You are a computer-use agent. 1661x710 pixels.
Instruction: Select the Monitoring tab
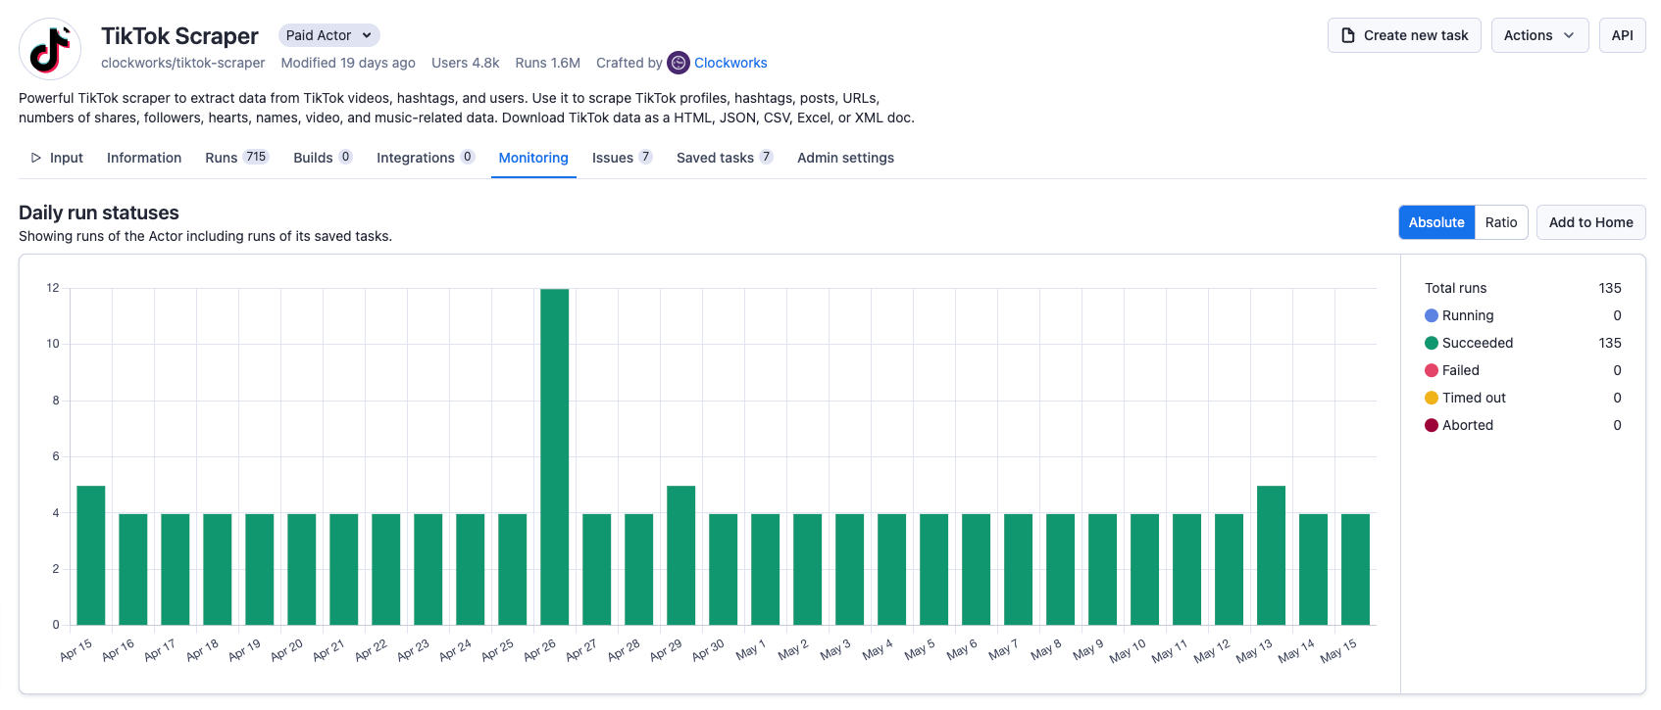(x=533, y=158)
